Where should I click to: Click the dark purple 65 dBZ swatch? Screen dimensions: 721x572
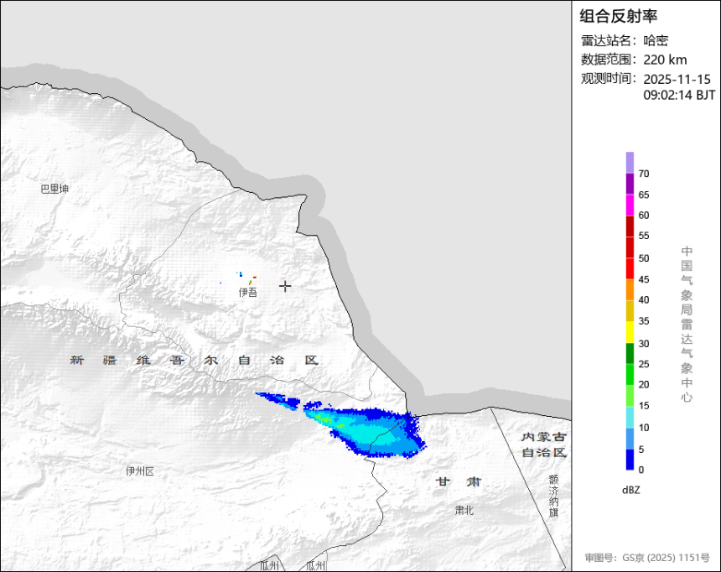pyautogui.click(x=630, y=184)
